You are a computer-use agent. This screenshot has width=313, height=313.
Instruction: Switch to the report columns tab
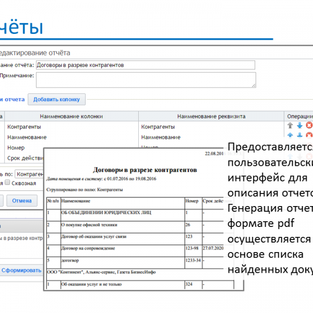pos(11,99)
